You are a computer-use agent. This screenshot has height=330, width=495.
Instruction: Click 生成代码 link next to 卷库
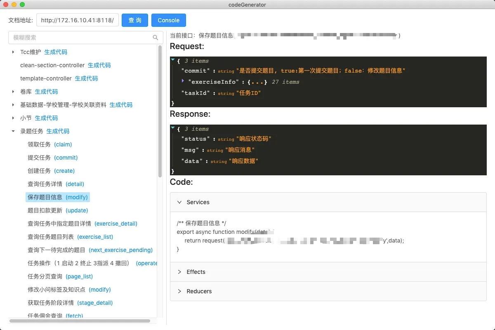pos(47,92)
